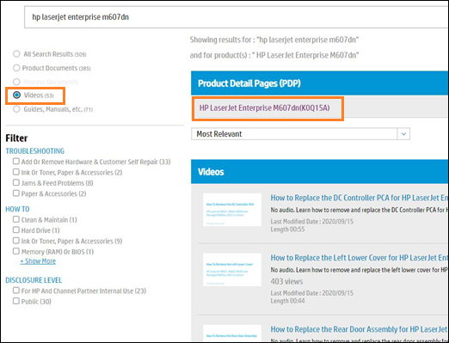Select the Product Documents radio button
This screenshot has width=449, height=343.
coord(16,68)
